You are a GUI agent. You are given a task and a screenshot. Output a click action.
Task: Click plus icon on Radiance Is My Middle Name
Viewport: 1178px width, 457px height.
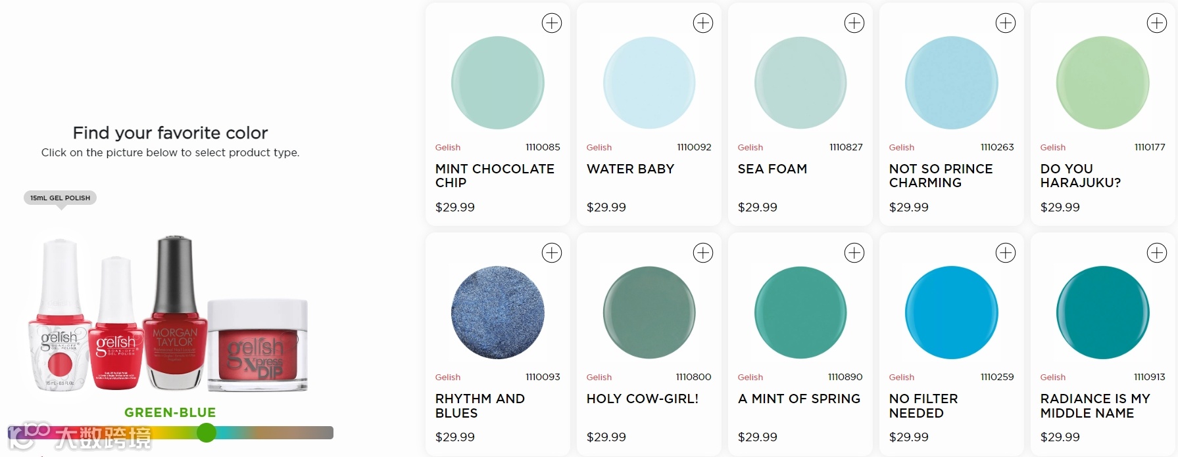pos(1156,253)
